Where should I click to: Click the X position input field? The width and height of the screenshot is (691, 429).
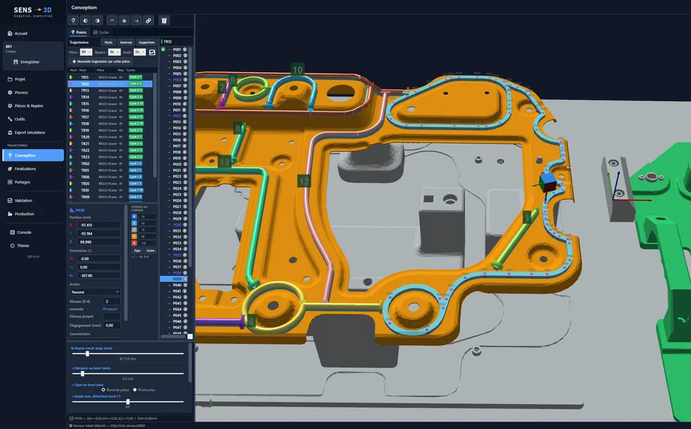pyautogui.click(x=99, y=225)
